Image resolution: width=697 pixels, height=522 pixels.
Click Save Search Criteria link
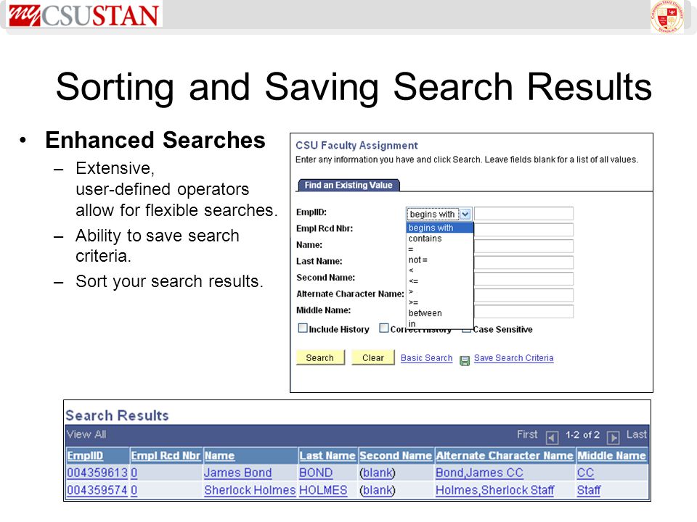click(x=513, y=357)
